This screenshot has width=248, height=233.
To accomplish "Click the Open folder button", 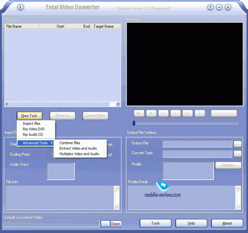I will pos(116,224).
